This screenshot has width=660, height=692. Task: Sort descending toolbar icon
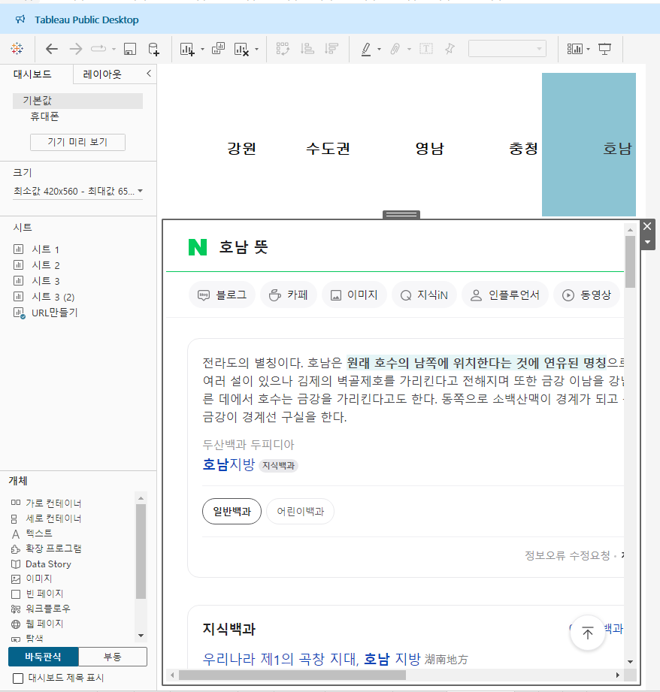(331, 49)
